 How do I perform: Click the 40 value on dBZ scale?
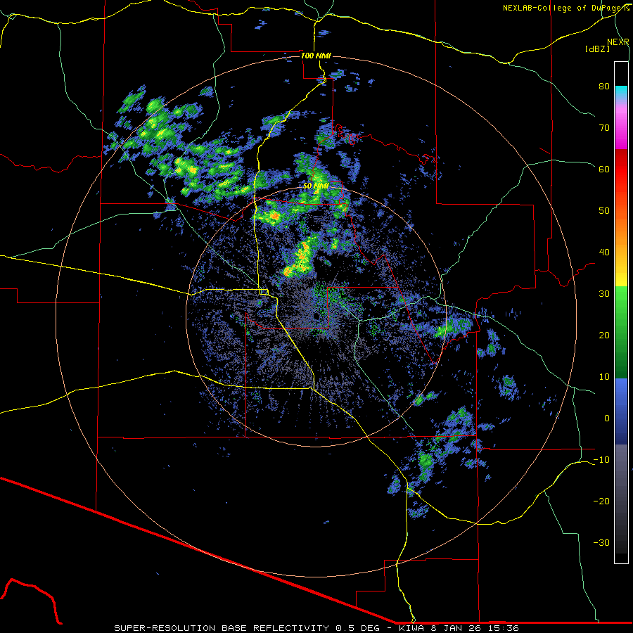click(x=604, y=252)
